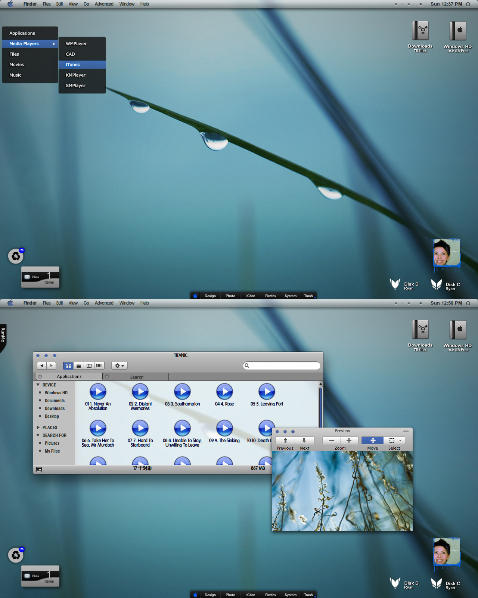Zoom in with the plus button in Preview
Image resolution: width=478 pixels, height=598 pixels.
click(x=349, y=440)
